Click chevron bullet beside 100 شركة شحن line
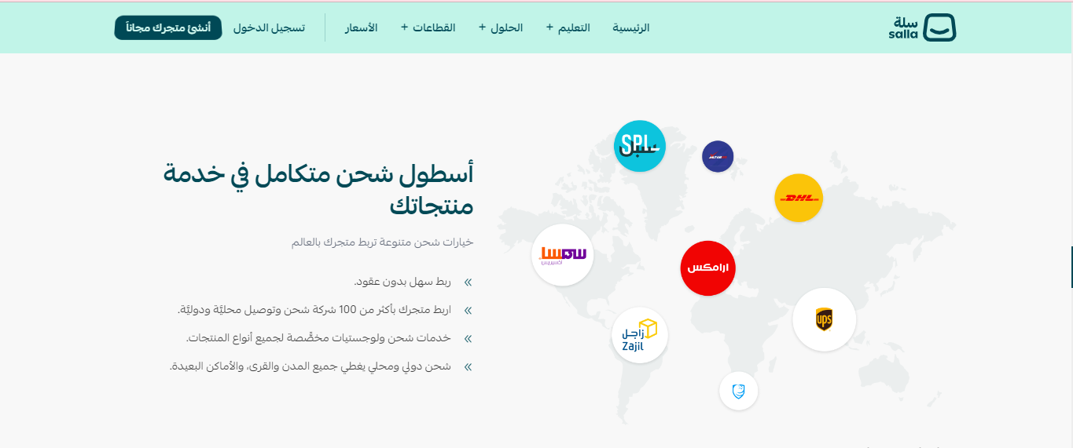Screen dimensions: 1073x448 469,310
